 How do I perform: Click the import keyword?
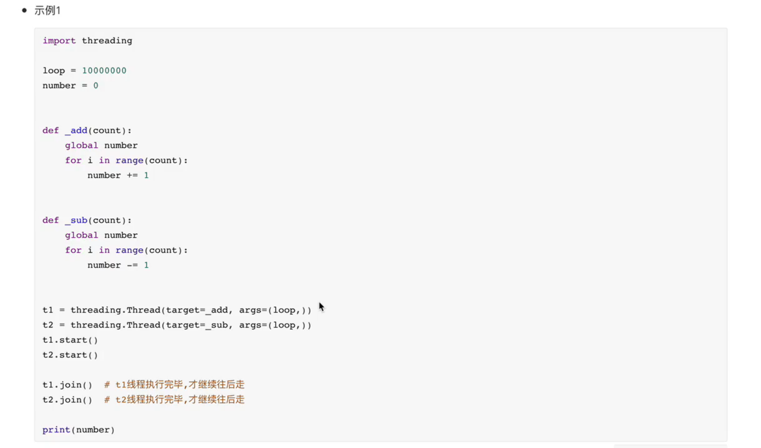click(x=59, y=41)
